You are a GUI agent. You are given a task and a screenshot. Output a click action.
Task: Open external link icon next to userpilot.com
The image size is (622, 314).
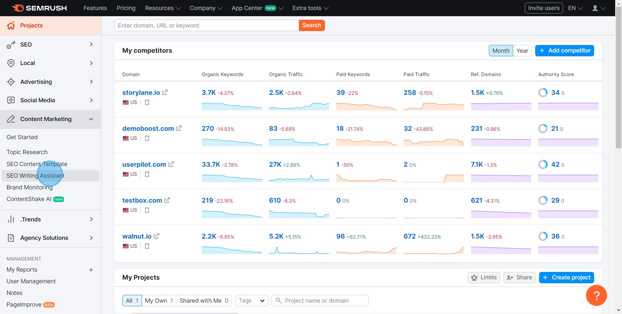[x=171, y=164]
